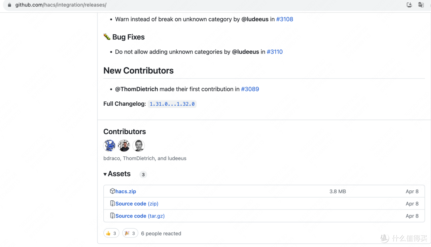Click the site lock icon in address bar
Screen dimensions: 431x247
9,5
